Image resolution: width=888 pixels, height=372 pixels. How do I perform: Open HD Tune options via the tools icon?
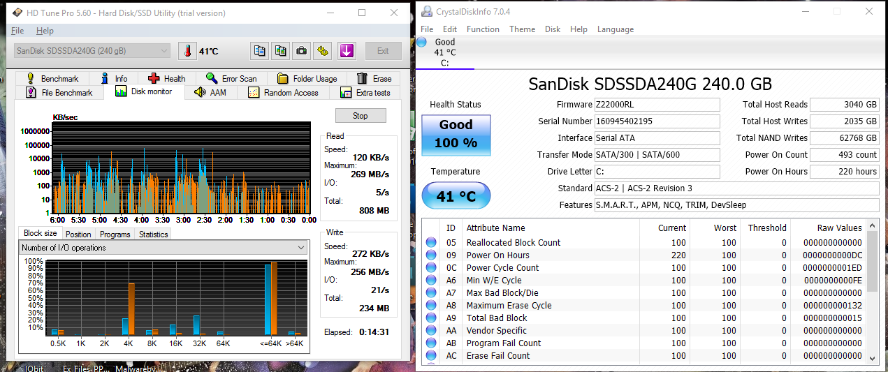[323, 51]
